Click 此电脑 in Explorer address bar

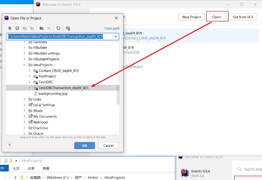point(35,177)
